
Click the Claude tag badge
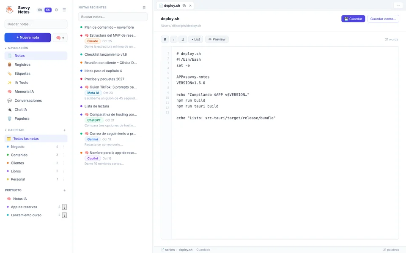pos(93,41)
